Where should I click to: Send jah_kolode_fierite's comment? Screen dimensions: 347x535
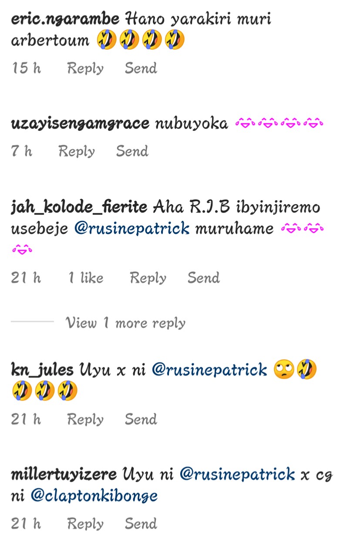(204, 277)
